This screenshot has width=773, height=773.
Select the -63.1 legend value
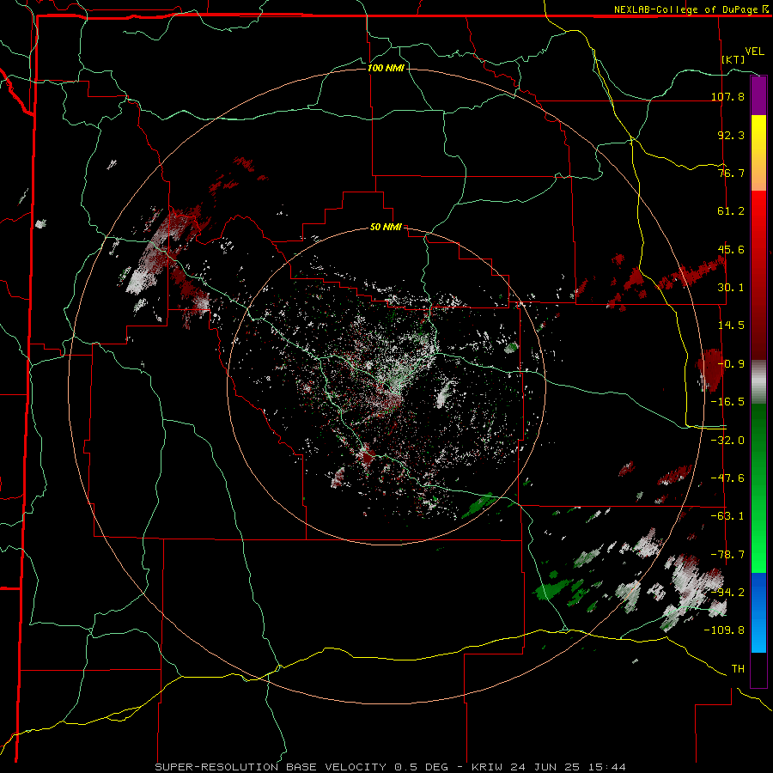(727, 516)
